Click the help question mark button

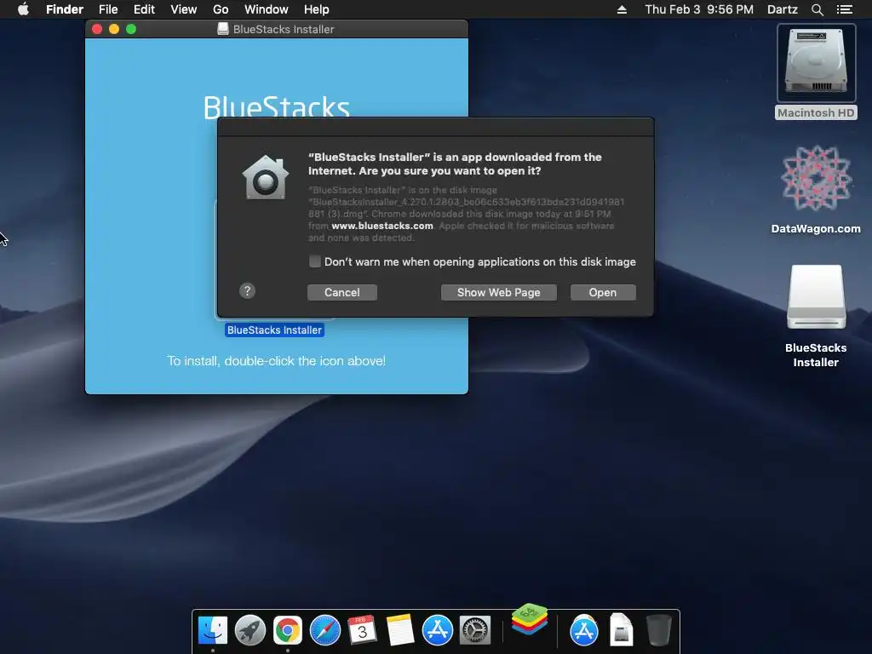(248, 291)
